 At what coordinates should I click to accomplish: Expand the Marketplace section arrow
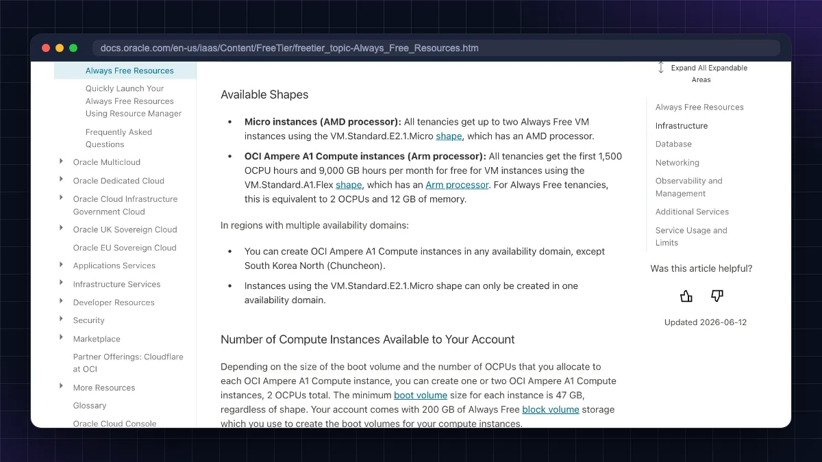[62, 338]
